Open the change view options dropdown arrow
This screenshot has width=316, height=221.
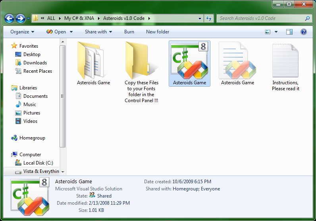276,32
